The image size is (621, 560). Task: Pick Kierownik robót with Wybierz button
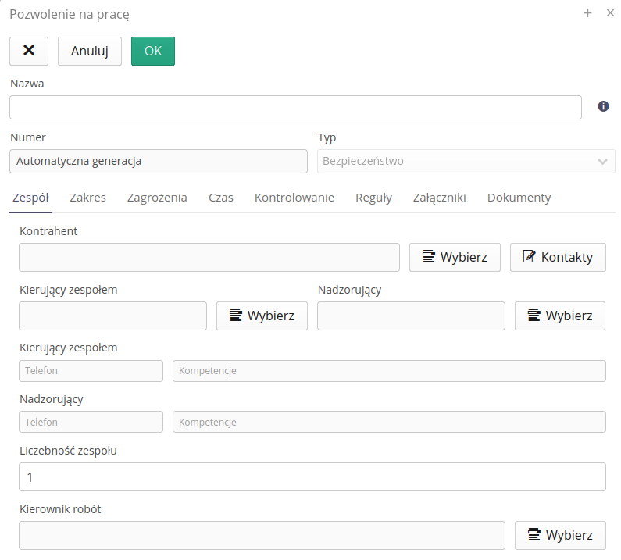(559, 535)
